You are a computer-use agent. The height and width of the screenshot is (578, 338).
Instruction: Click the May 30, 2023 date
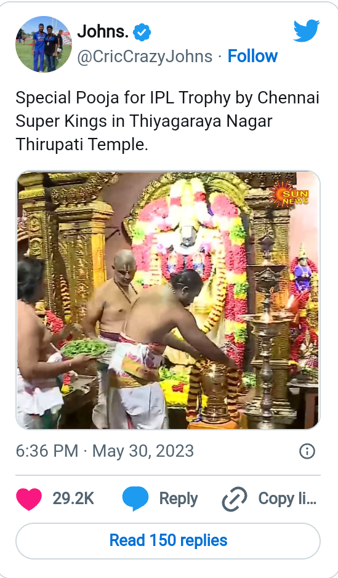pyautogui.click(x=143, y=451)
